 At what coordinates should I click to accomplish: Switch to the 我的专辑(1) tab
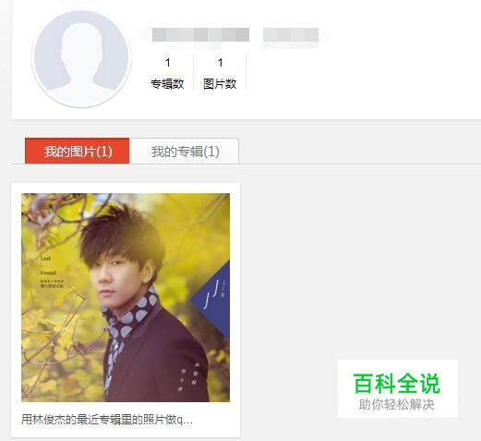tap(185, 151)
